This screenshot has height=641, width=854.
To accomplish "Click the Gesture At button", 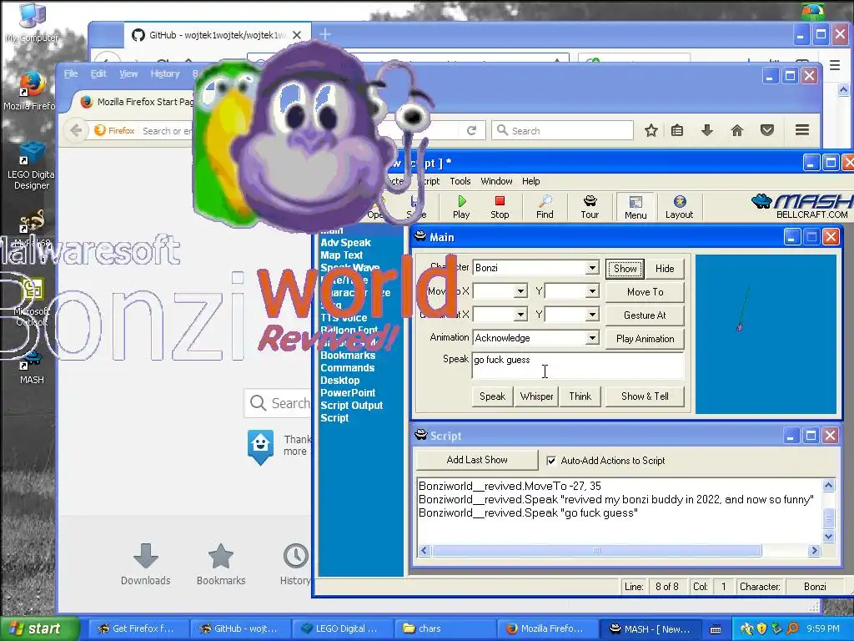I will coord(645,315).
